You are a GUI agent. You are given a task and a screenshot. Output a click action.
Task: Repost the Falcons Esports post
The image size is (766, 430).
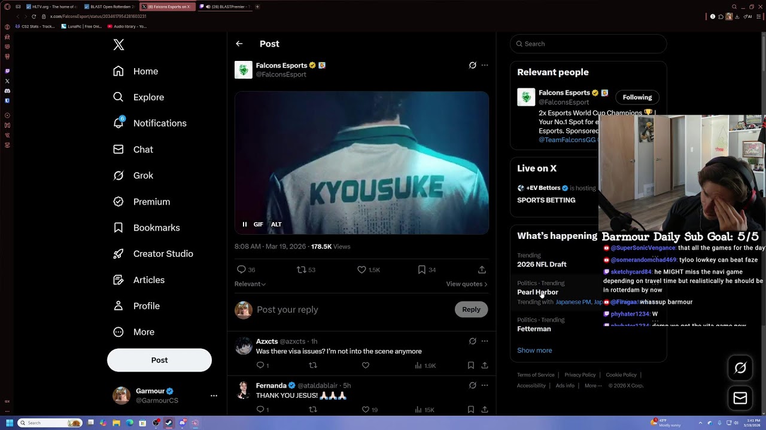pyautogui.click(x=306, y=269)
